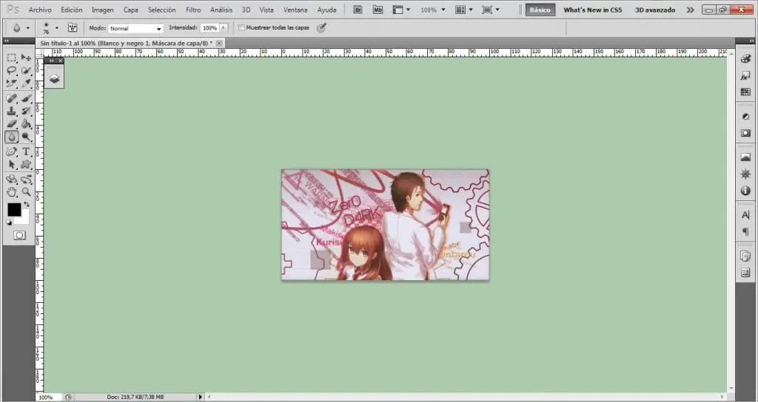The width and height of the screenshot is (758, 402).
Task: Select the Quick Selection tool
Action: click(26, 70)
